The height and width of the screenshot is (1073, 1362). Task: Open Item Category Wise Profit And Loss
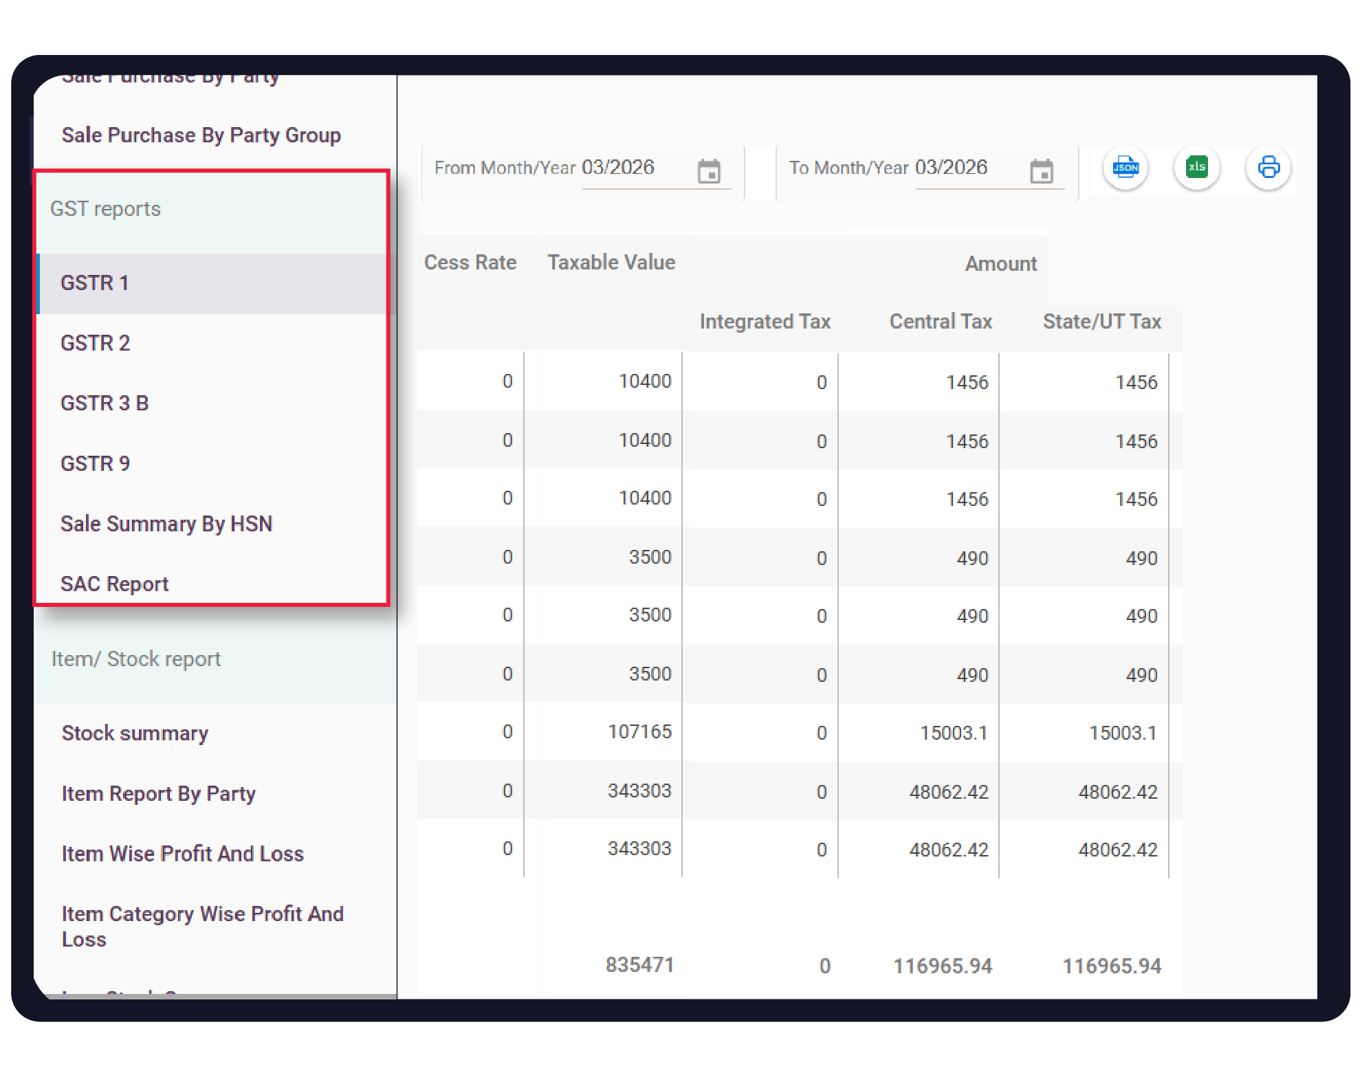[x=202, y=927]
